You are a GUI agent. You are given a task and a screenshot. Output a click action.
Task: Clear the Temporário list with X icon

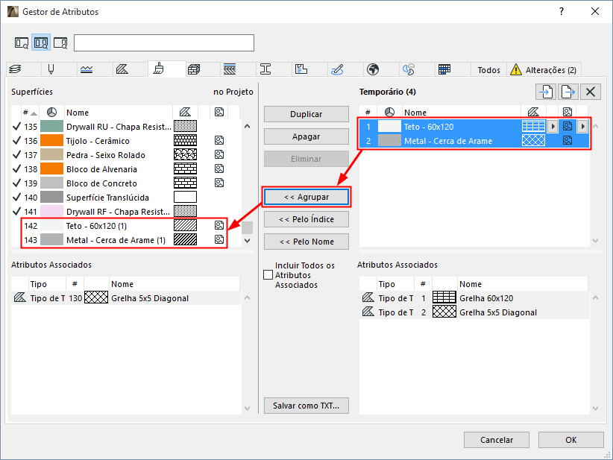click(x=591, y=92)
